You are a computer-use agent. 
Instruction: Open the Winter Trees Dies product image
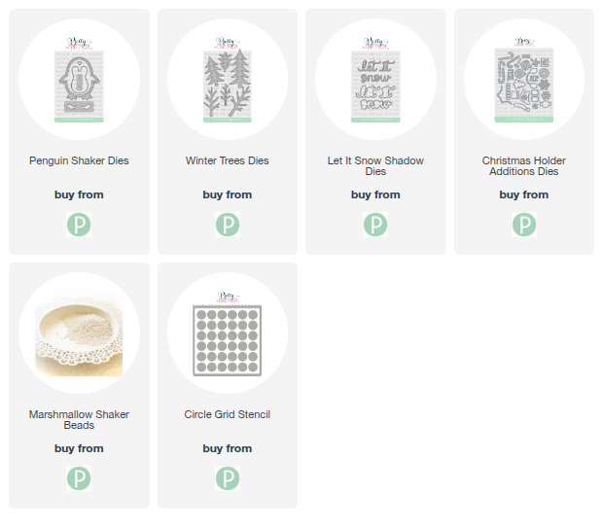pyautogui.click(x=228, y=80)
